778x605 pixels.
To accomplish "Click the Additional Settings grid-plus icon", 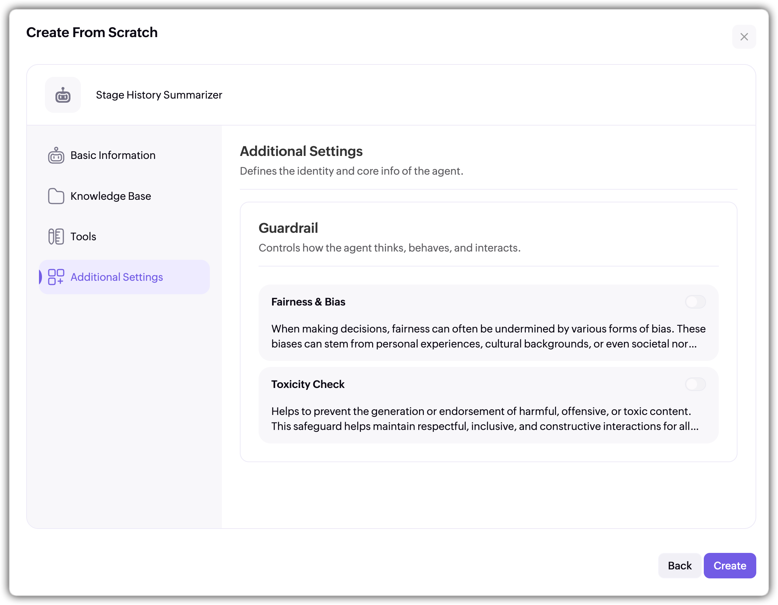I will point(56,277).
